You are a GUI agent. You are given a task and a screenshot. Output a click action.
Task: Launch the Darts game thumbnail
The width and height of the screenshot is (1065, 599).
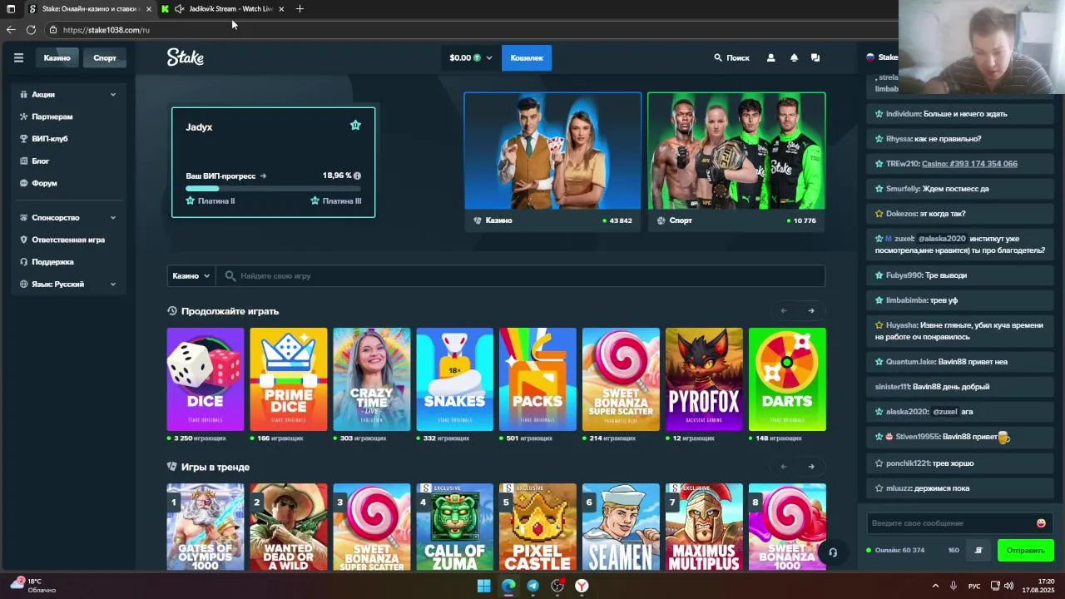click(787, 379)
